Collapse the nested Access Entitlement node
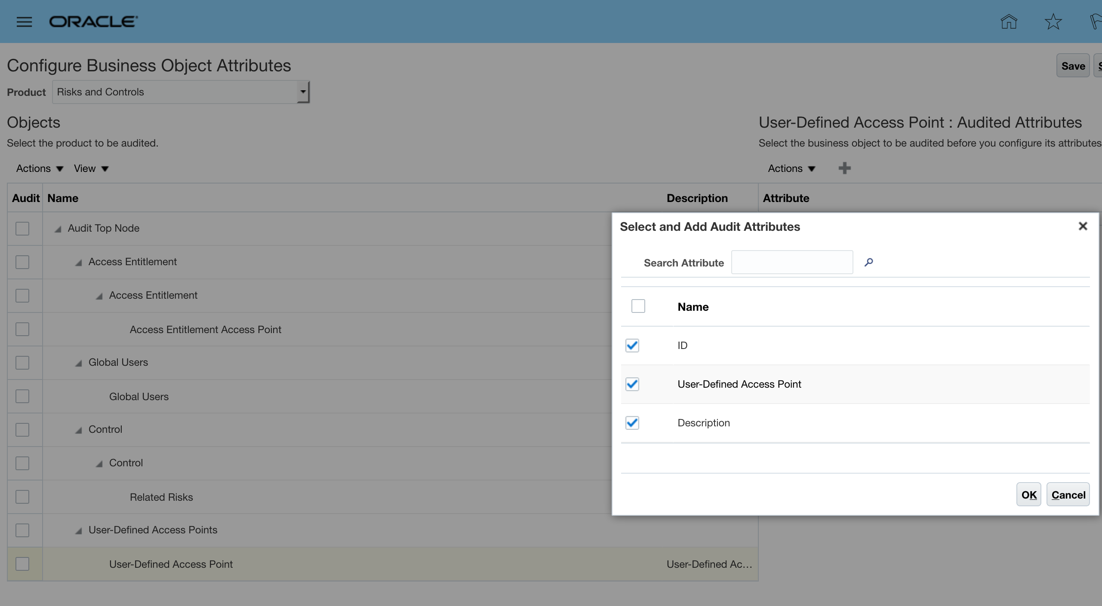Image resolution: width=1102 pixels, height=606 pixels. tap(99, 296)
